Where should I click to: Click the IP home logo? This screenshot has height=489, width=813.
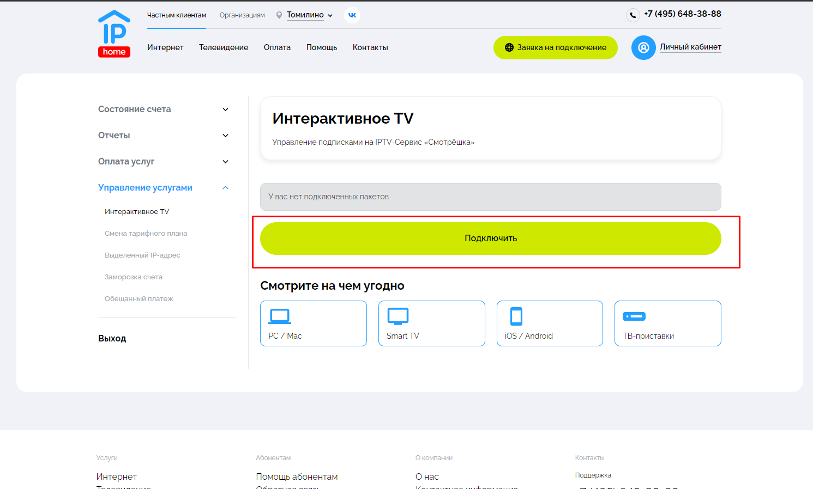114,34
